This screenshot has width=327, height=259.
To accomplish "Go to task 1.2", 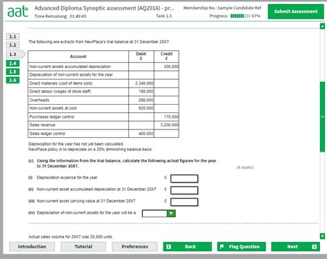I will click(12, 45).
